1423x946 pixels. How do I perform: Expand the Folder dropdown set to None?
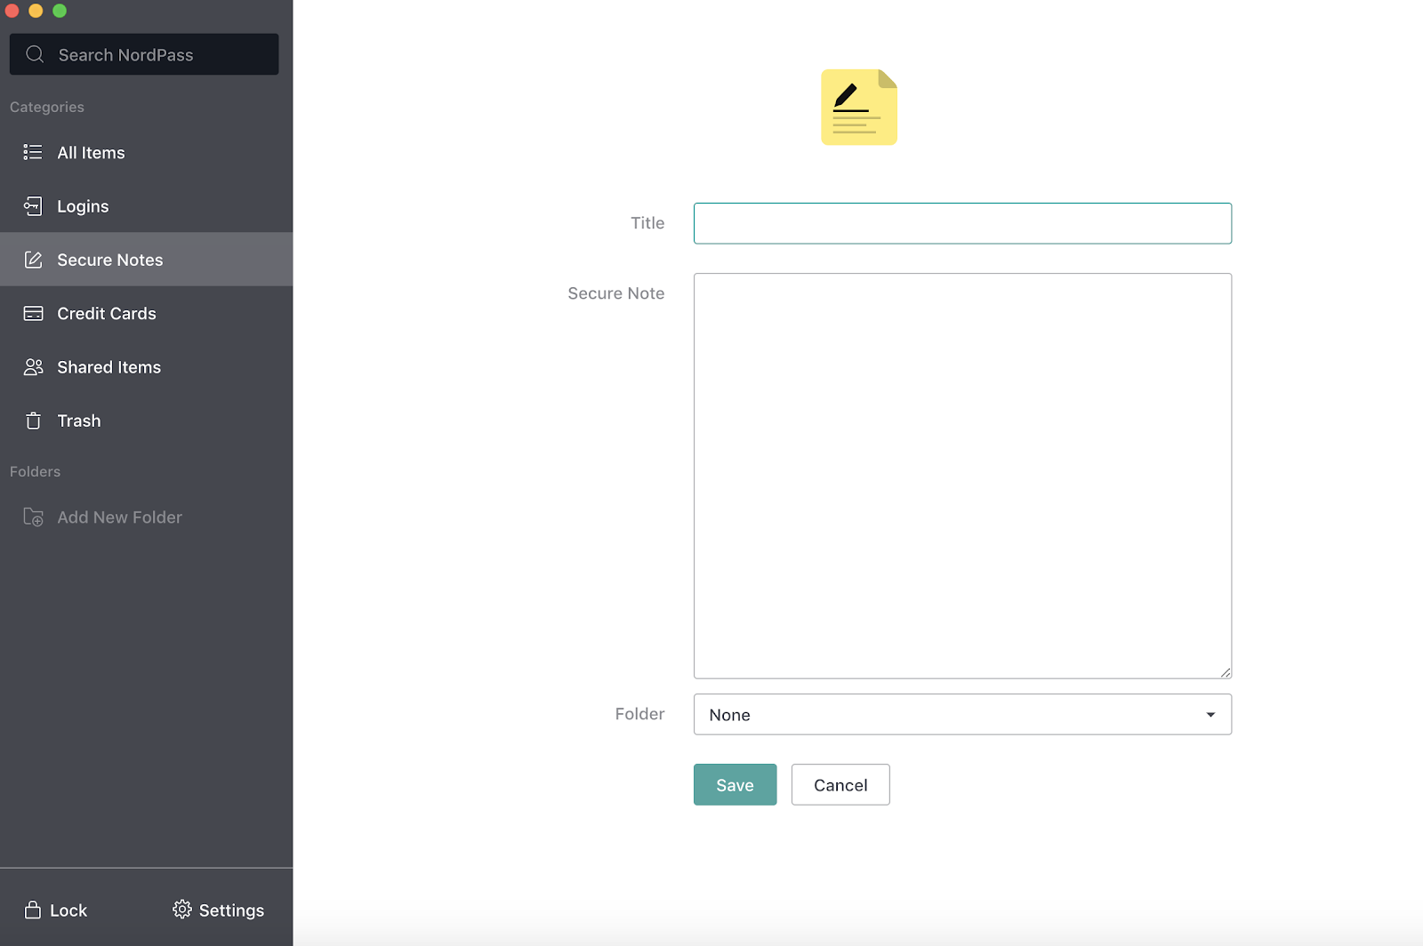pyautogui.click(x=962, y=714)
